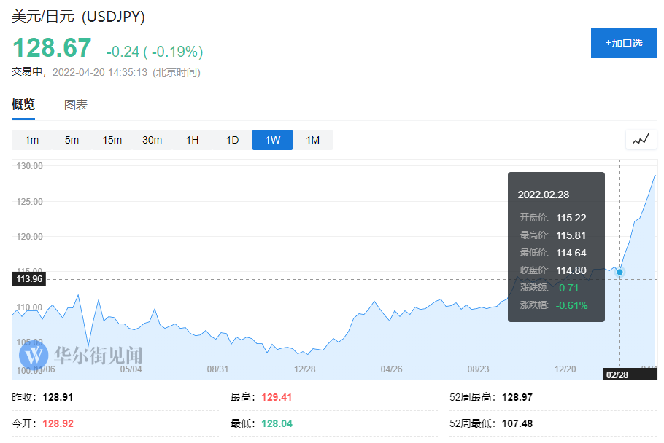Switch chart to 15m interval

tap(112, 140)
